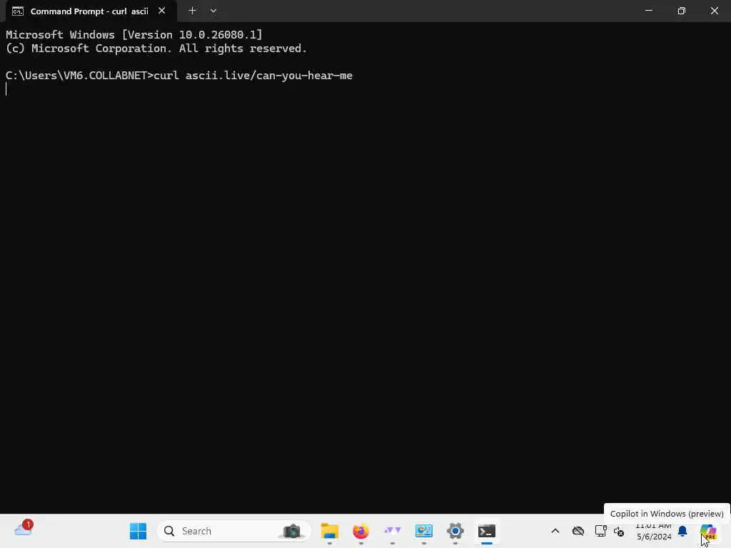Click the Terminal taskbar icon
The image size is (731, 548).
[487, 531]
